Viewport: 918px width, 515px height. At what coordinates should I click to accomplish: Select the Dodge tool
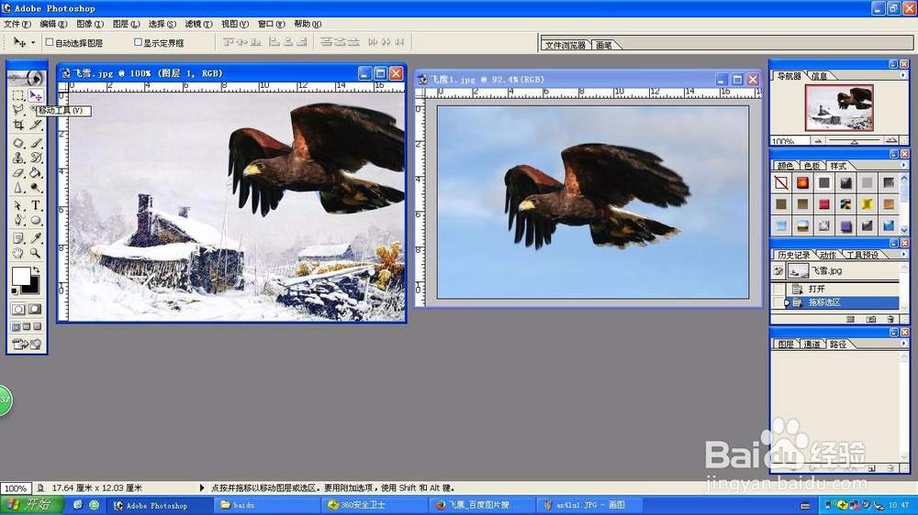pos(36,188)
